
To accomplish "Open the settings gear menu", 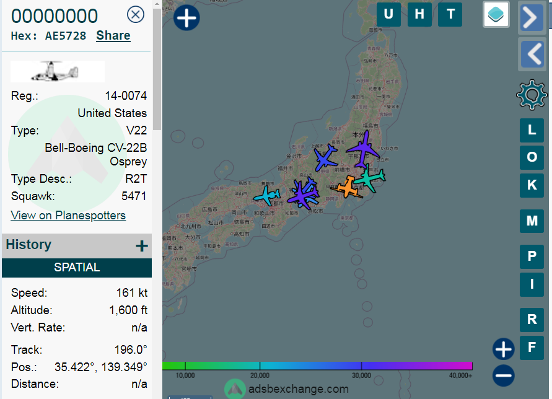I will (532, 95).
